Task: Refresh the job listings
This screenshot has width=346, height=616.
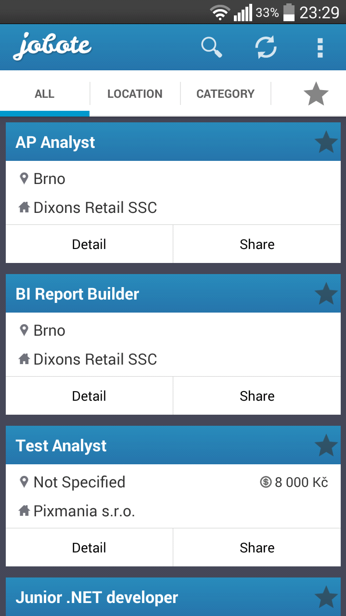Action: point(266,48)
